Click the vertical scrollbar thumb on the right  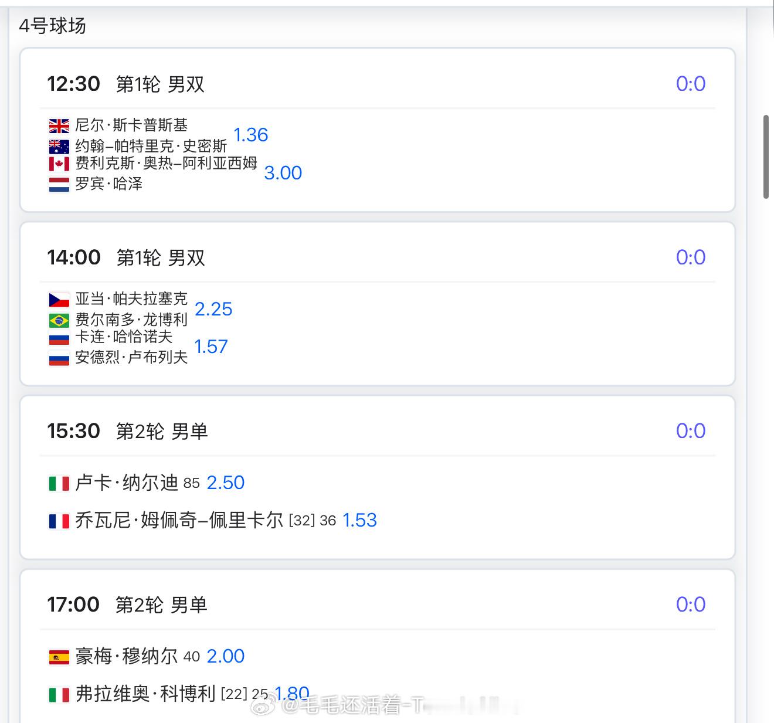[766, 157]
